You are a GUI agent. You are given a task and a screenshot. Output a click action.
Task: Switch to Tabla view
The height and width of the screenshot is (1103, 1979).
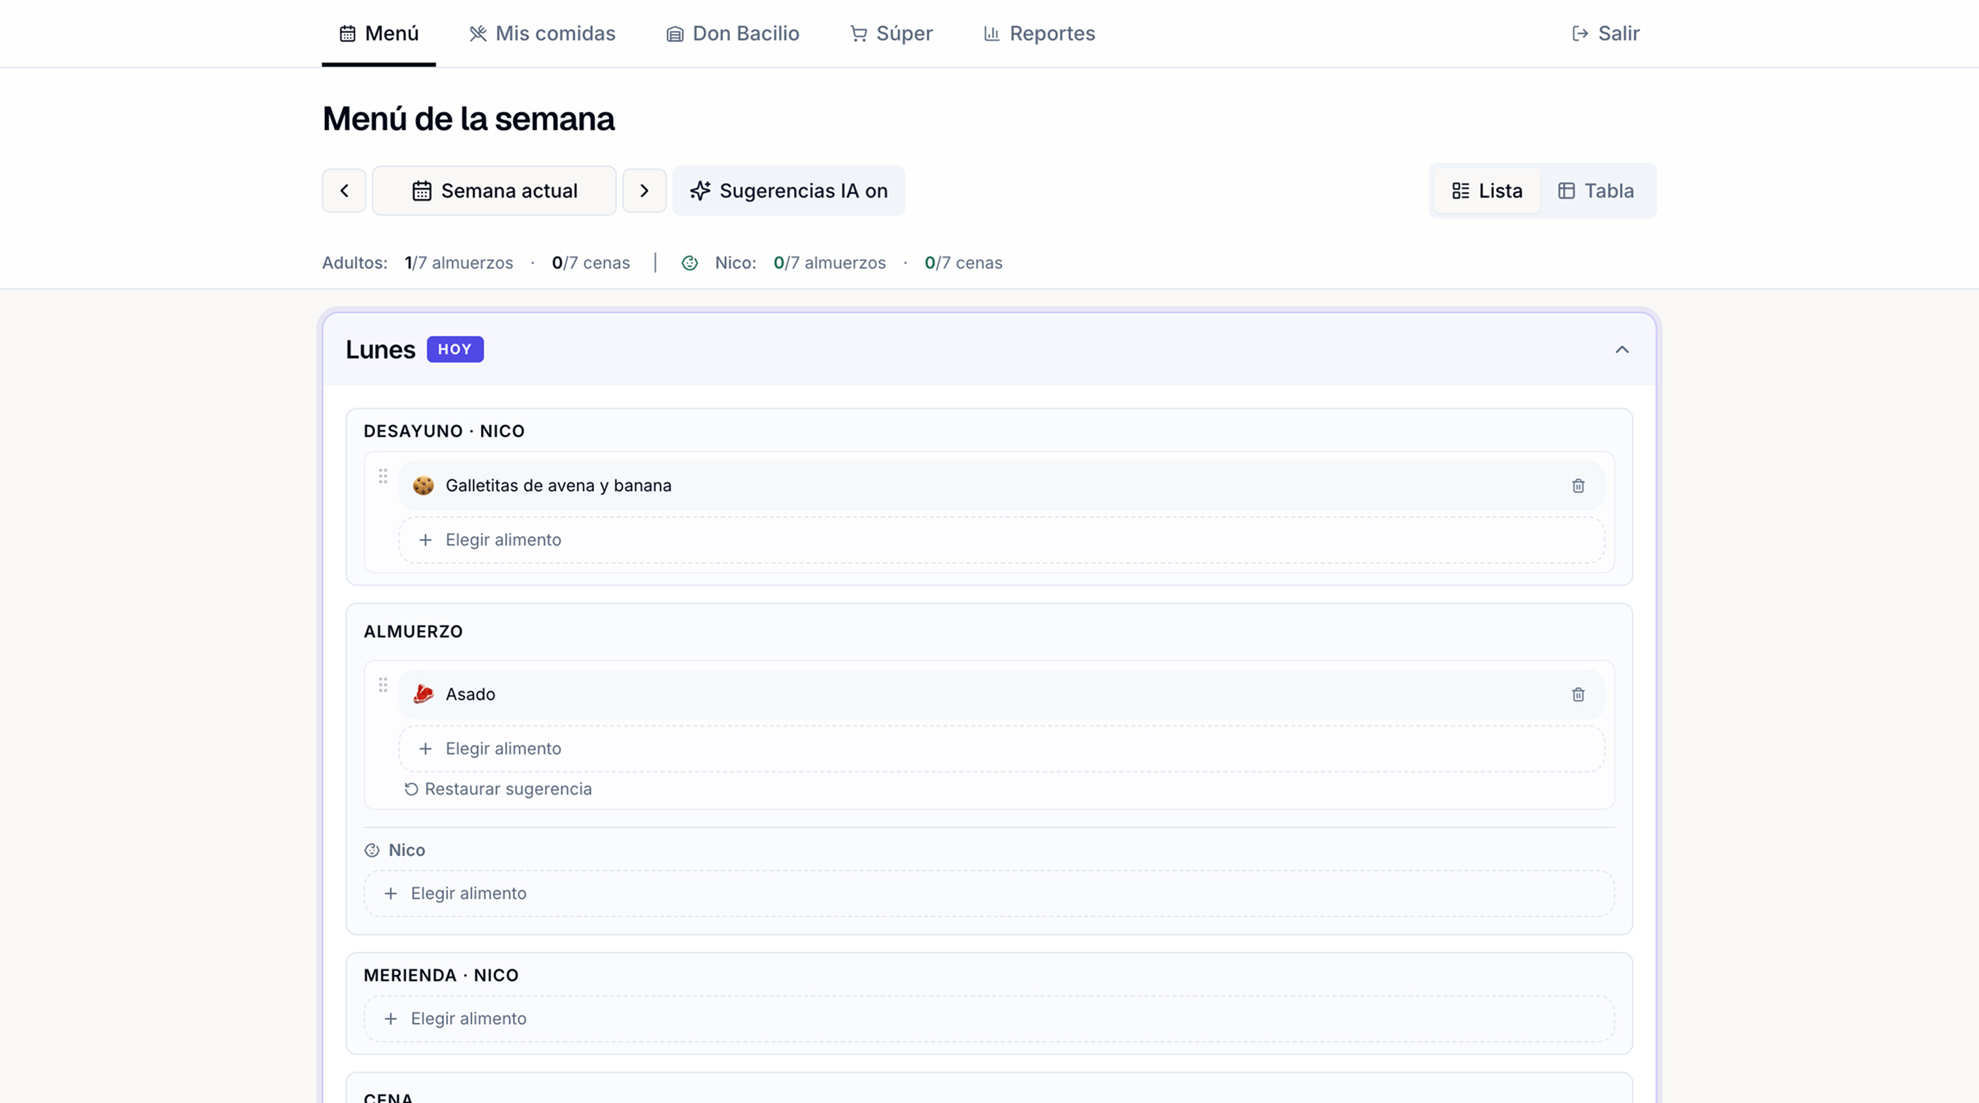(x=1596, y=191)
